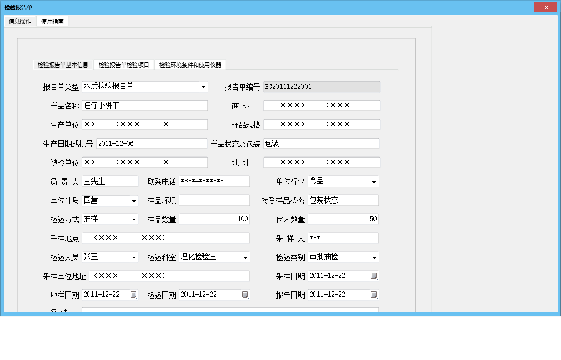Screen dimensions: 561x360
Task: Expand the 单位行业 combo box
Action: point(374,181)
